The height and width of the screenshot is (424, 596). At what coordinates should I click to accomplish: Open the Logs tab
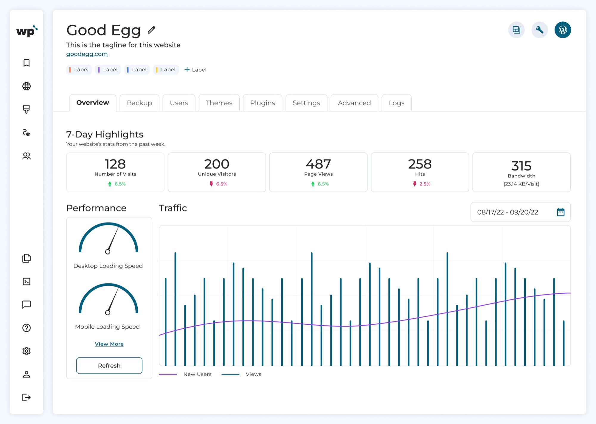[397, 103]
